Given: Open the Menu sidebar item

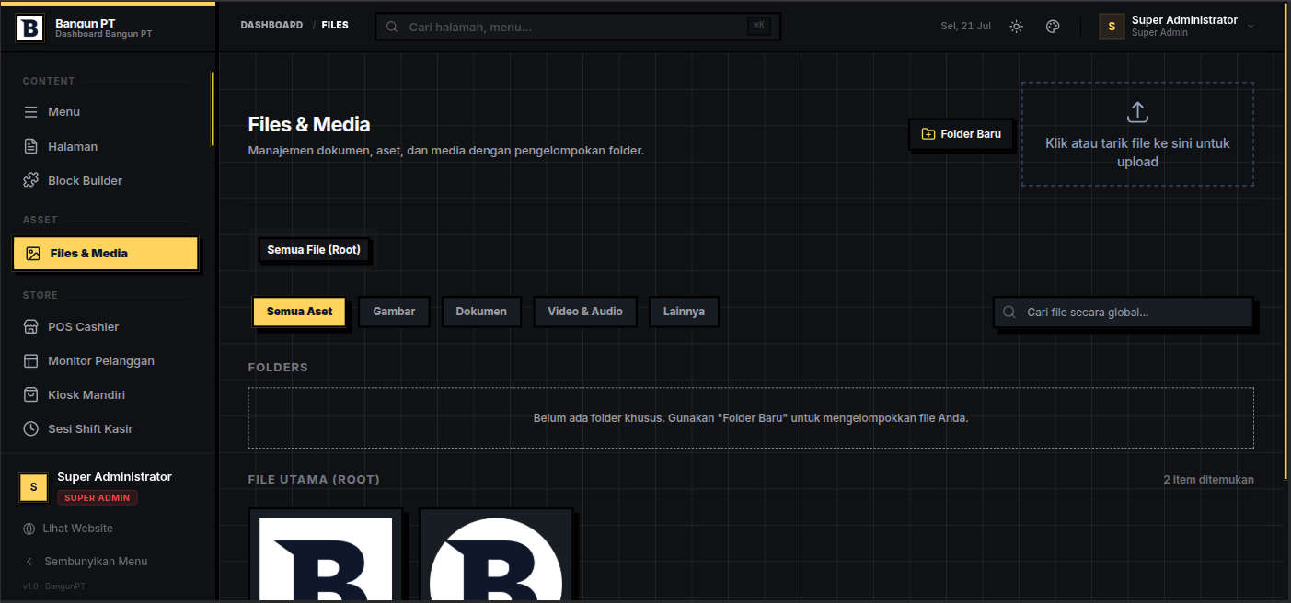Looking at the screenshot, I should point(107,112).
